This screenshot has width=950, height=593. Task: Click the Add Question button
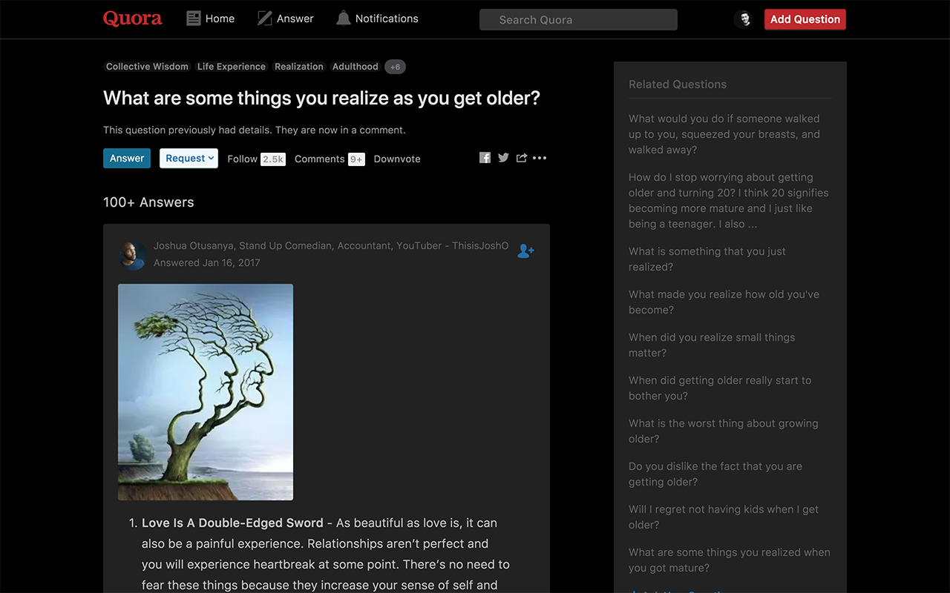(x=805, y=19)
